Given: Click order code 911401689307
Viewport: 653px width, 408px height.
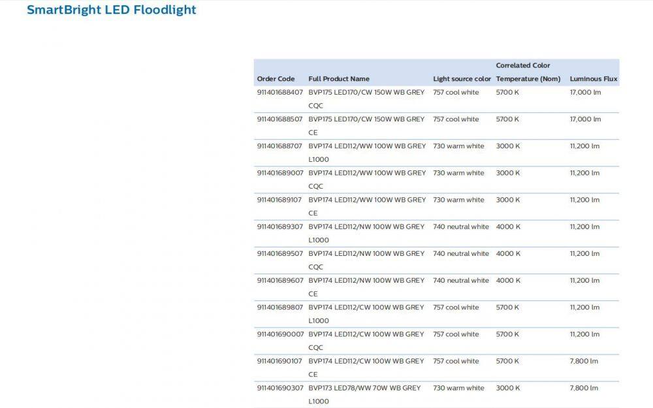Looking at the screenshot, I should (x=280, y=227).
